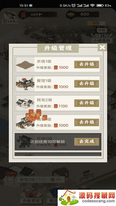Collect the floating red envelopes pile
This screenshot has width=116, height=206.
coord(36,115)
